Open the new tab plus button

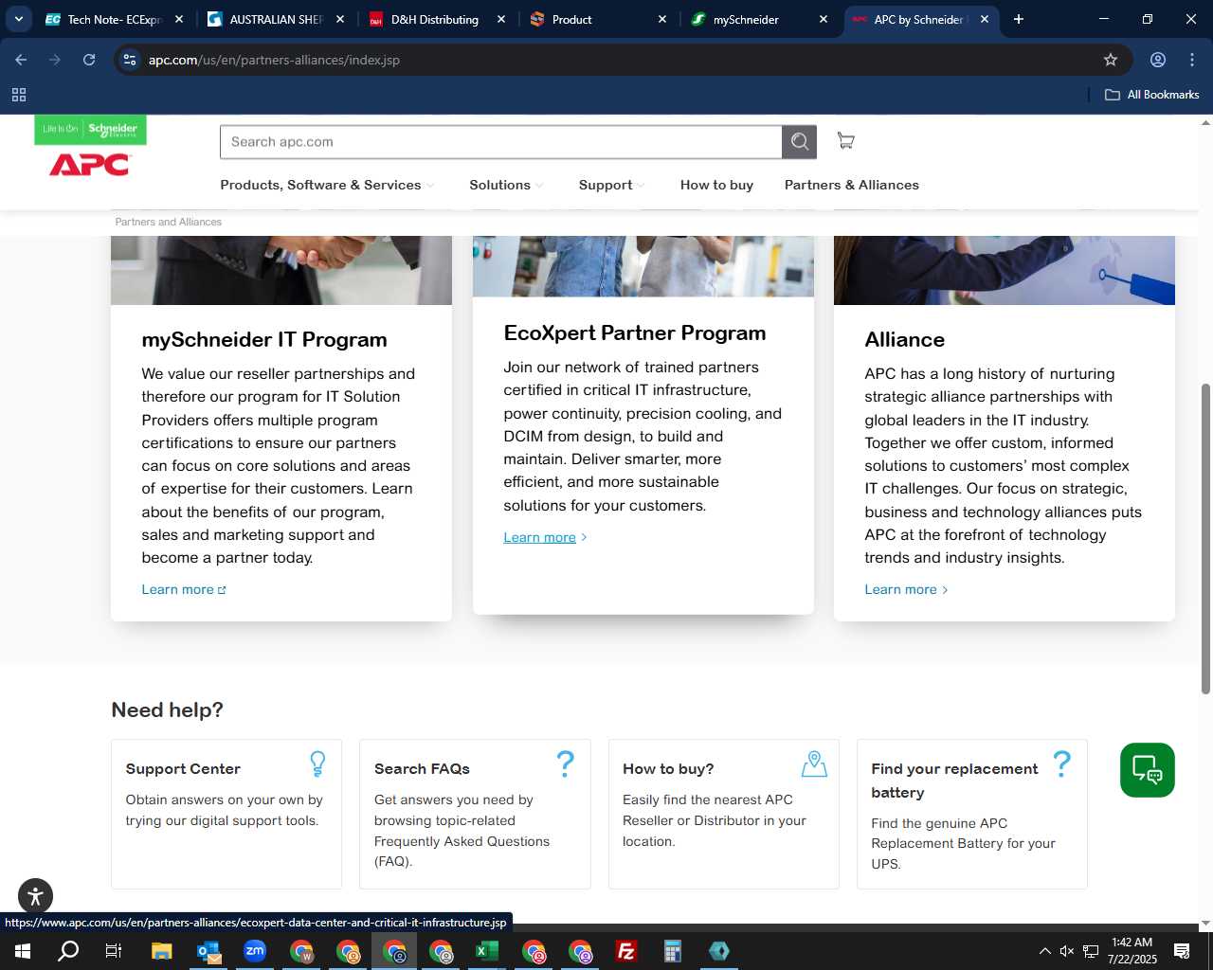pos(1019,19)
